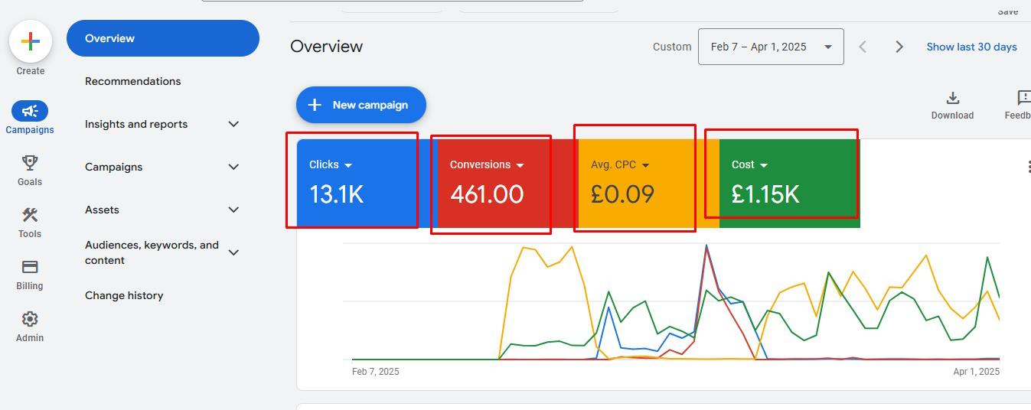Open Billing via the card icon
This screenshot has height=410, width=1031.
[30, 267]
